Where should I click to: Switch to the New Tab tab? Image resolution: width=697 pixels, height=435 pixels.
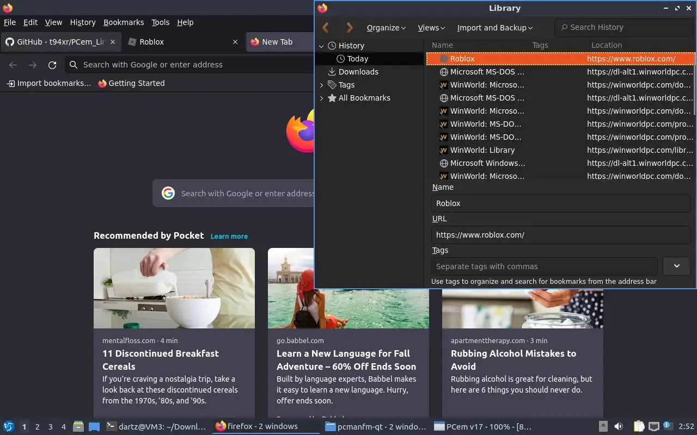[x=280, y=42]
